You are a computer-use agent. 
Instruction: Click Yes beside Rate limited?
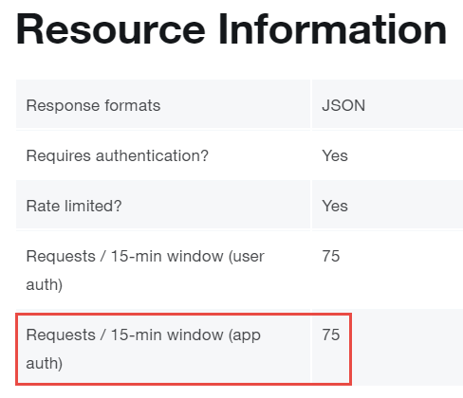click(x=335, y=206)
